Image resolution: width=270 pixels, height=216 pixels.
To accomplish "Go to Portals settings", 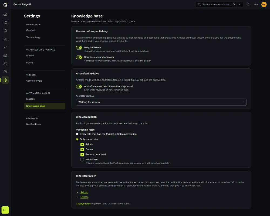I will 45,55.
